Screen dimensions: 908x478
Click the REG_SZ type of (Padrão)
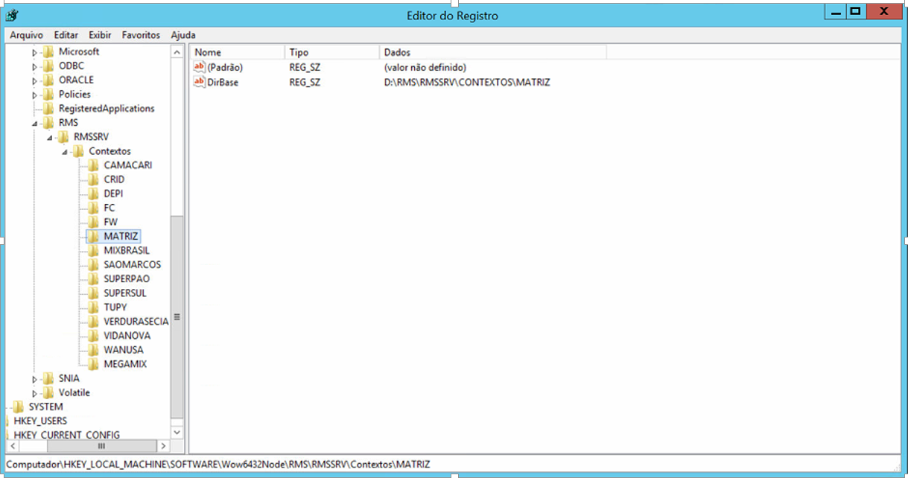pyautogui.click(x=305, y=67)
